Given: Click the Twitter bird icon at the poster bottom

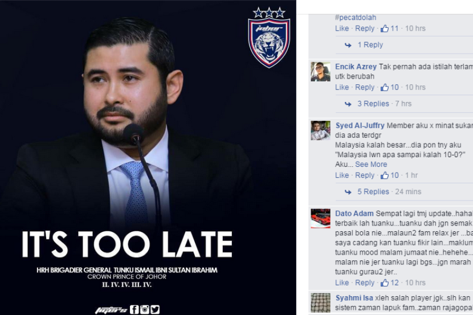Looking at the screenshot, I should click(x=155, y=309).
